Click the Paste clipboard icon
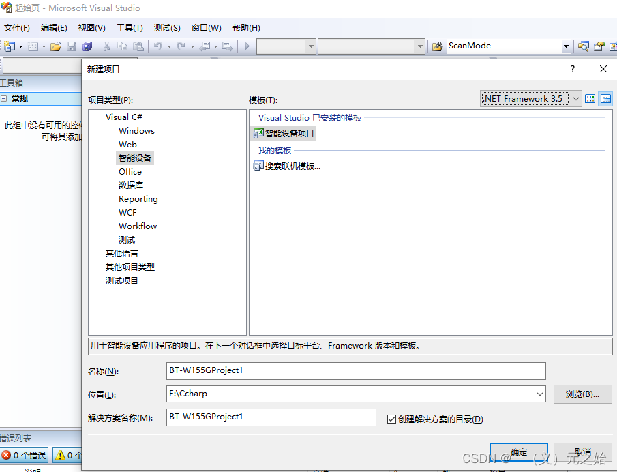 [x=138, y=46]
